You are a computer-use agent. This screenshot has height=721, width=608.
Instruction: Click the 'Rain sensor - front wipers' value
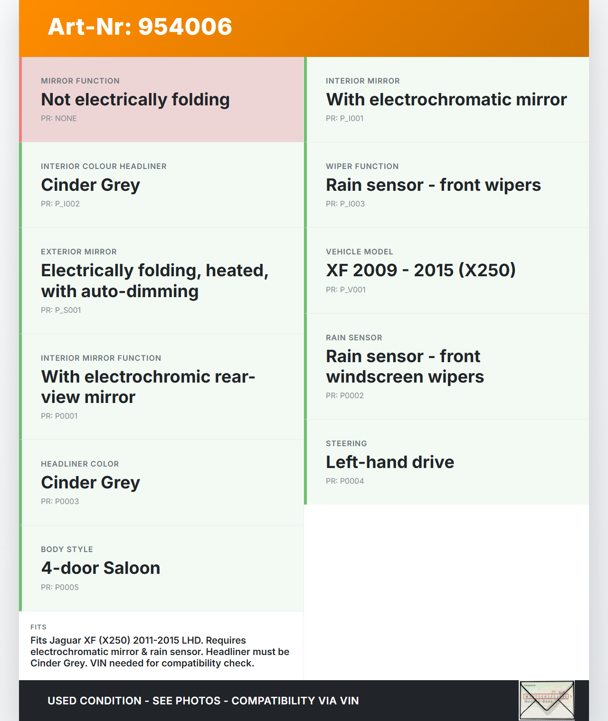(x=433, y=185)
